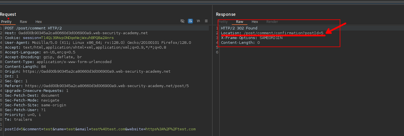Image resolution: width=404 pixels, height=136 pixels.
Task: Click the Location header in the response
Action: click(x=272, y=33)
